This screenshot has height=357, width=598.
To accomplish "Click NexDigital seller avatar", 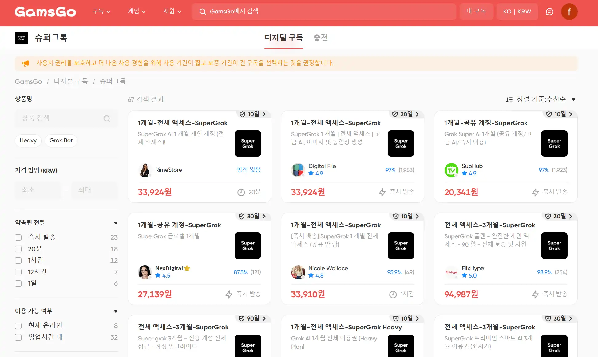I will point(145,272).
